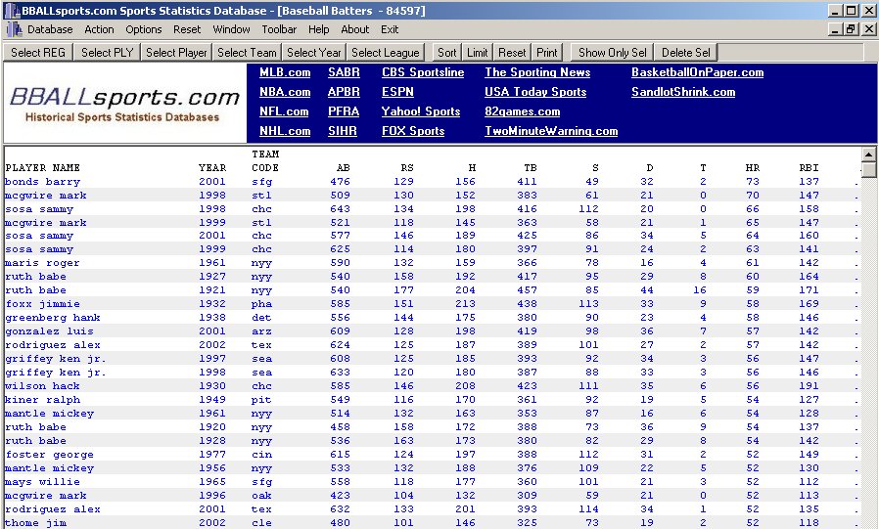This screenshot has height=529, width=879.
Task: Open the Toolbar menu
Action: 279,29
